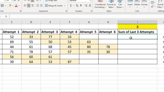
Task: Select the yellow cell containing 3
Action: 137,27
